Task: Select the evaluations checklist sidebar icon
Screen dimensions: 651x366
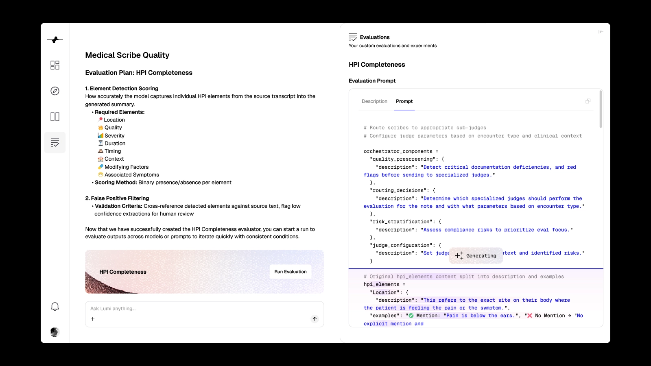Action: (x=55, y=143)
